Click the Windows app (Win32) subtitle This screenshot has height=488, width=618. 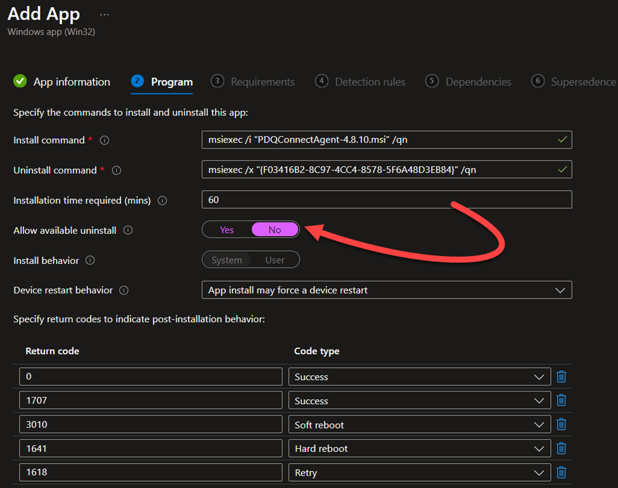[51, 32]
